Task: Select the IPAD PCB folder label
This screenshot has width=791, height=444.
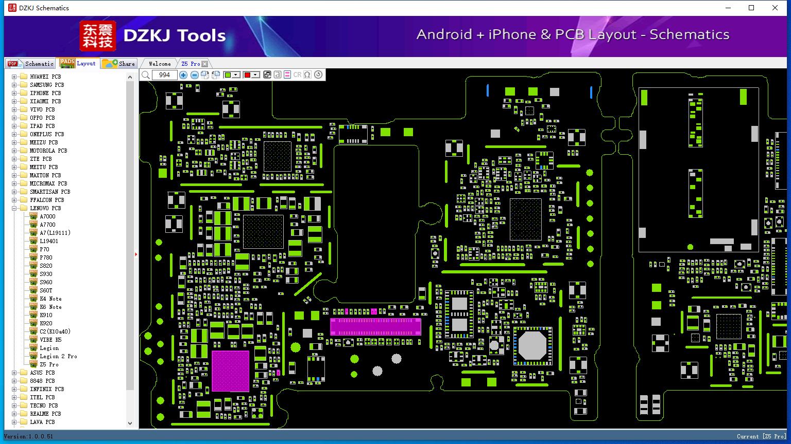Action: click(42, 126)
